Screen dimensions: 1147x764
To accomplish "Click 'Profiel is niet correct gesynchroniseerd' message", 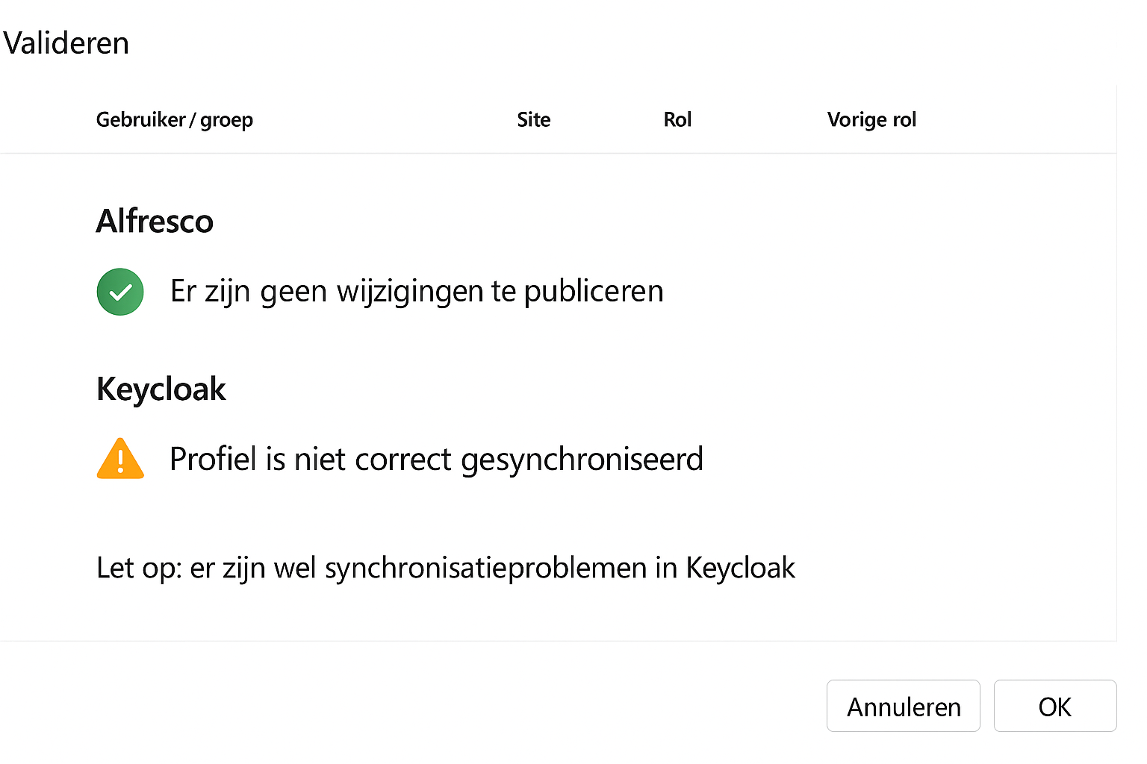I will point(436,459).
